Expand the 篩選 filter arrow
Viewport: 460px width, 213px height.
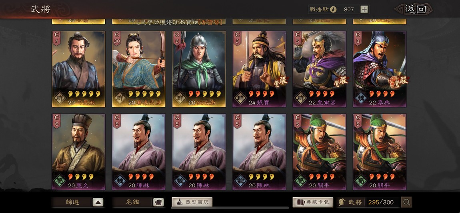pos(98,202)
